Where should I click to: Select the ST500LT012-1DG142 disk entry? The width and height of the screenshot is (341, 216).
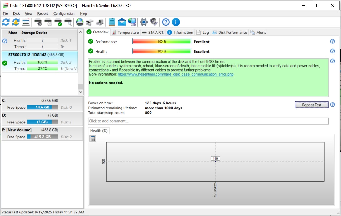[40, 62]
